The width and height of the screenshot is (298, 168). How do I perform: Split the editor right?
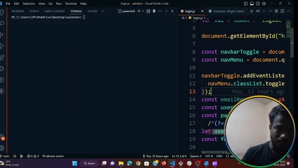click(283, 11)
